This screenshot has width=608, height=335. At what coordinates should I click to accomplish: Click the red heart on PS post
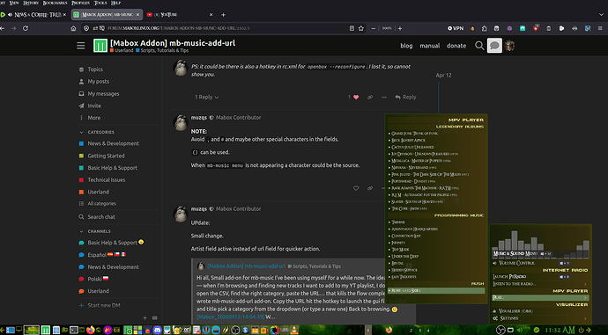click(356, 97)
